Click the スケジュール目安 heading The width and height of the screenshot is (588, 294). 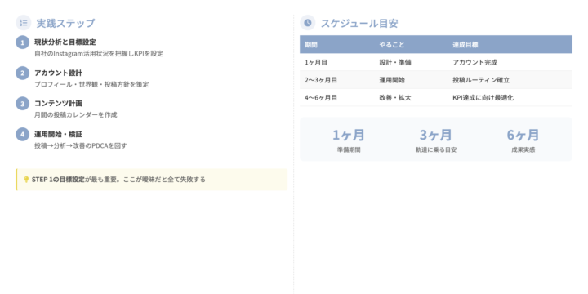tap(359, 23)
